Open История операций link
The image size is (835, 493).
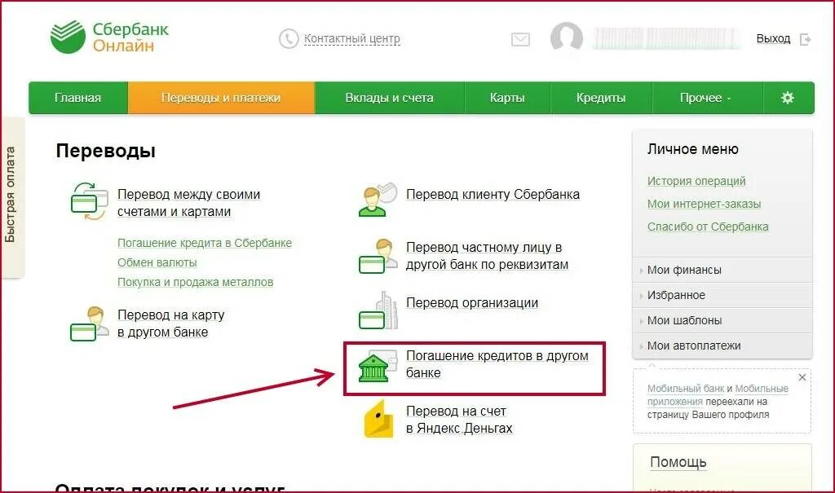(x=696, y=181)
